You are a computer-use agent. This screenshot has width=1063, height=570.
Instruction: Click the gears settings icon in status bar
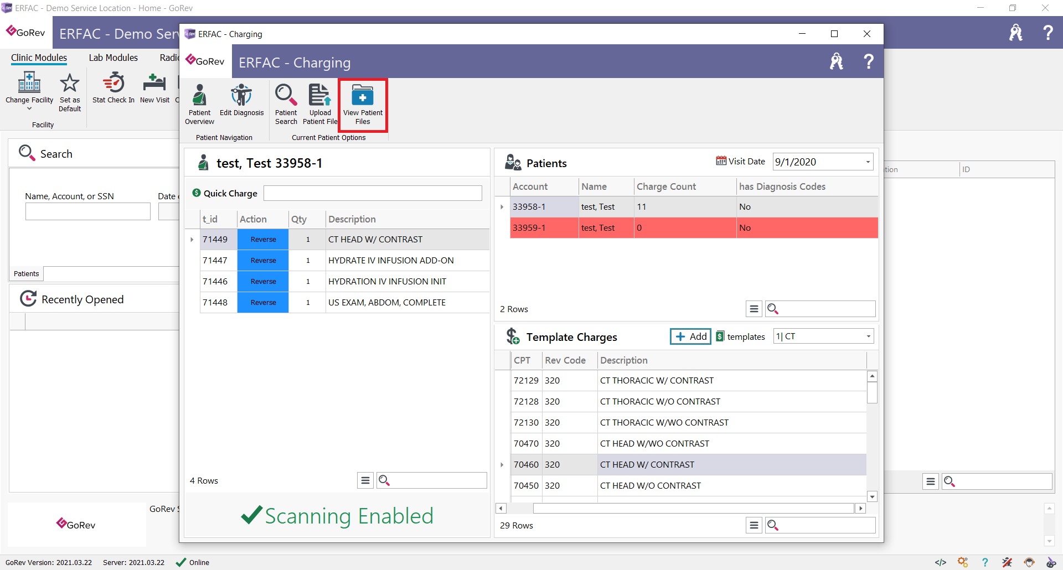tap(963, 563)
